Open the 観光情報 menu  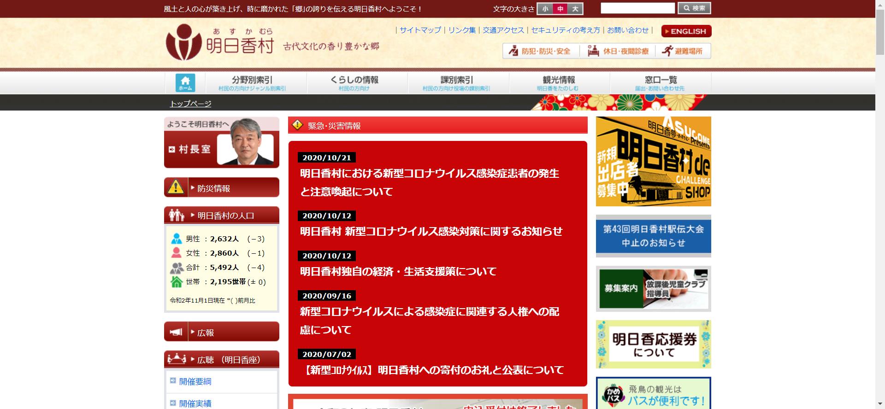(x=560, y=83)
